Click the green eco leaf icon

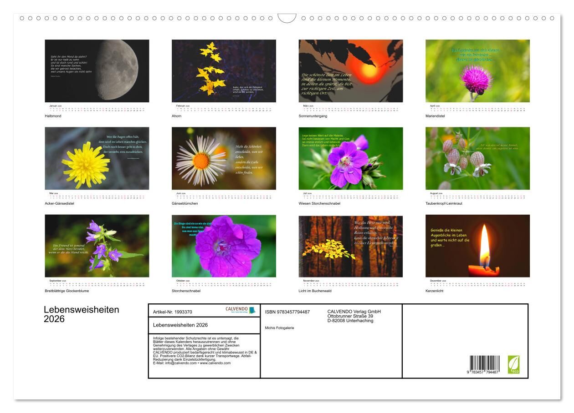click(x=513, y=365)
